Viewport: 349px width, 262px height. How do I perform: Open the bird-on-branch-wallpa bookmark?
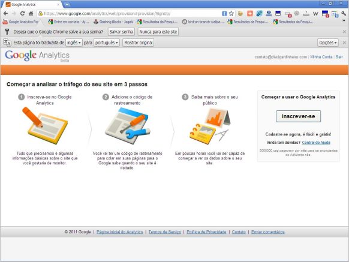point(203,22)
